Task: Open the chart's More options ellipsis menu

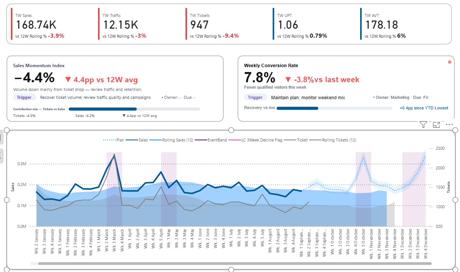Action: pyautogui.click(x=449, y=125)
